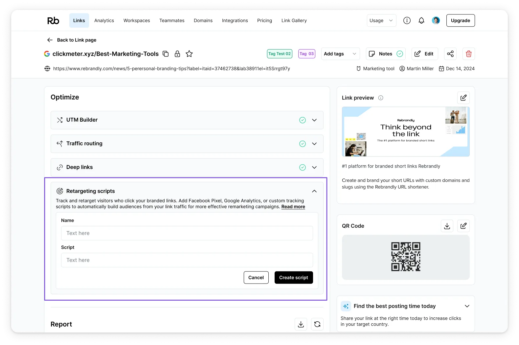Open the Add tags dropdown
The height and width of the screenshot is (345, 519).
[340, 54]
